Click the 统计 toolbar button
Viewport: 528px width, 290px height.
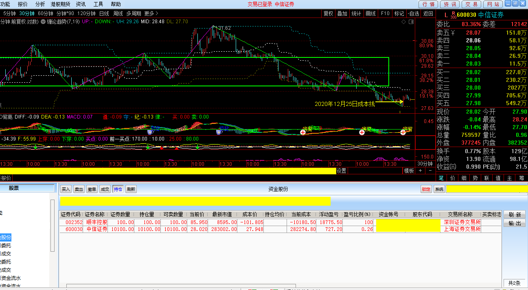pos(356,13)
